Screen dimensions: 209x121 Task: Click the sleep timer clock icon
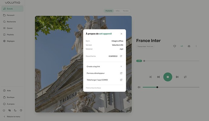(21, 110)
